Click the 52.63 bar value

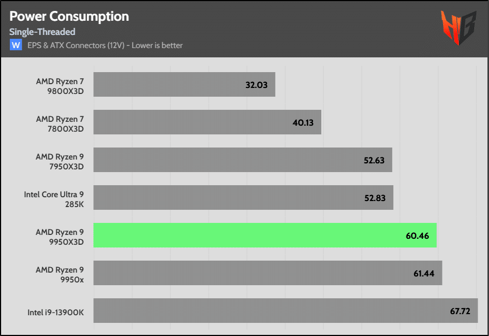pyautogui.click(x=374, y=161)
